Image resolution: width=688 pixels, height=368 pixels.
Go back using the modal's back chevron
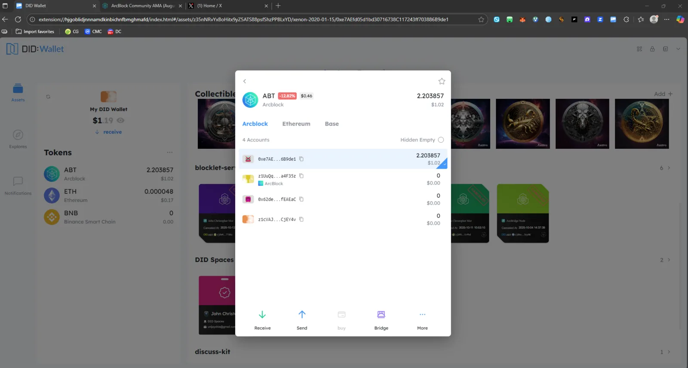[245, 81]
